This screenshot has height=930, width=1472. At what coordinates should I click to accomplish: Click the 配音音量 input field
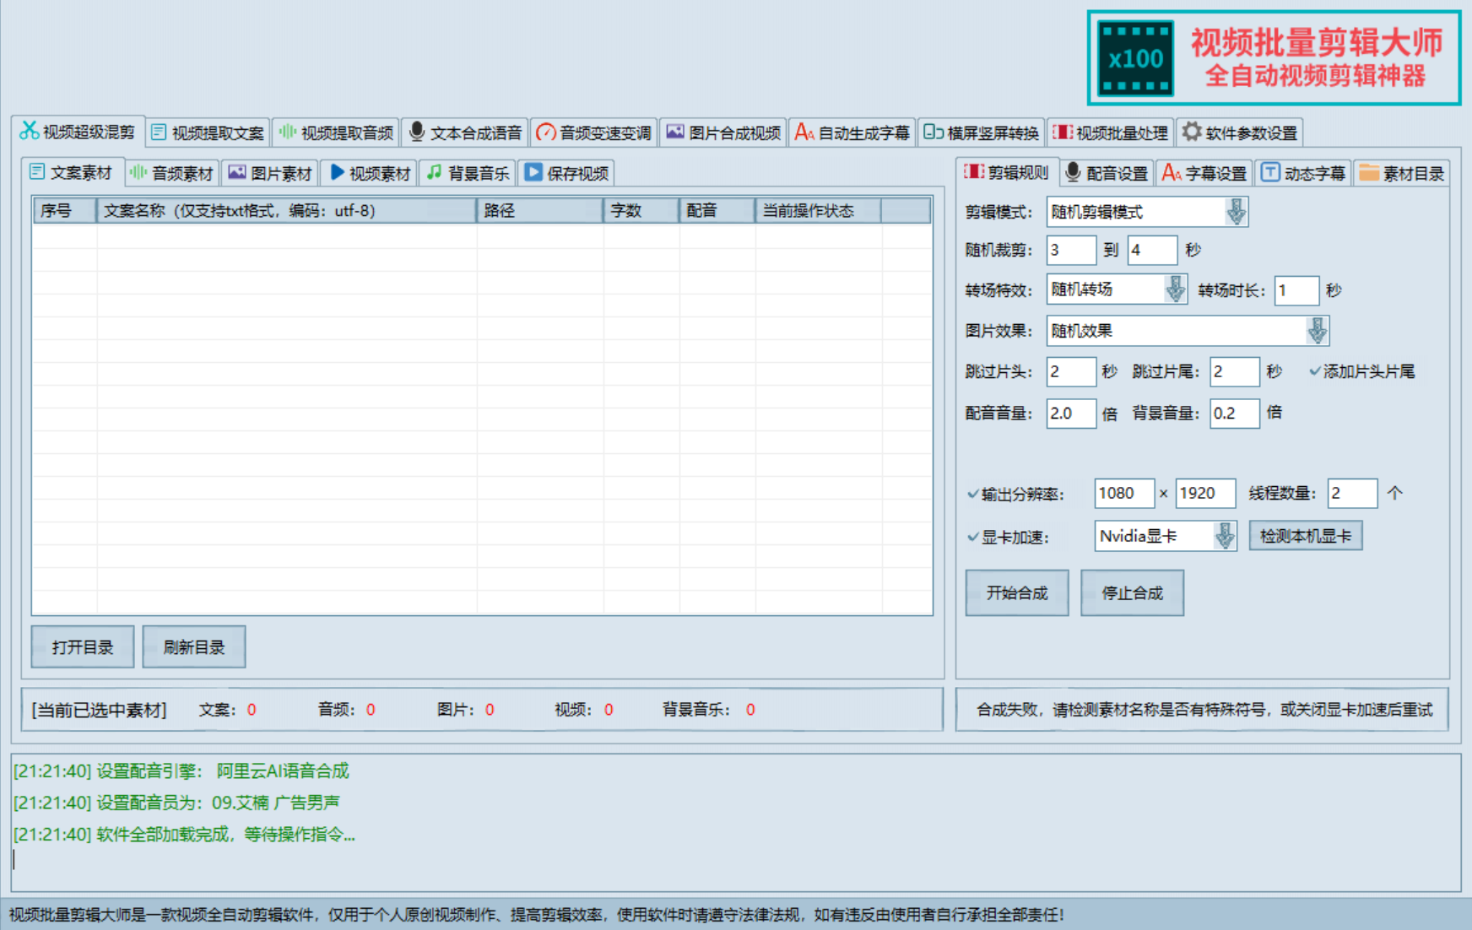[1070, 414]
